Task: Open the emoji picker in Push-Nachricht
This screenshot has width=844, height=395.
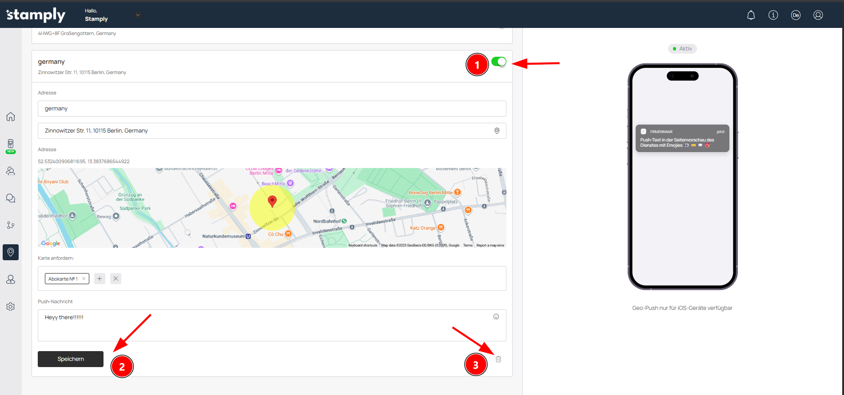Action: tap(496, 317)
